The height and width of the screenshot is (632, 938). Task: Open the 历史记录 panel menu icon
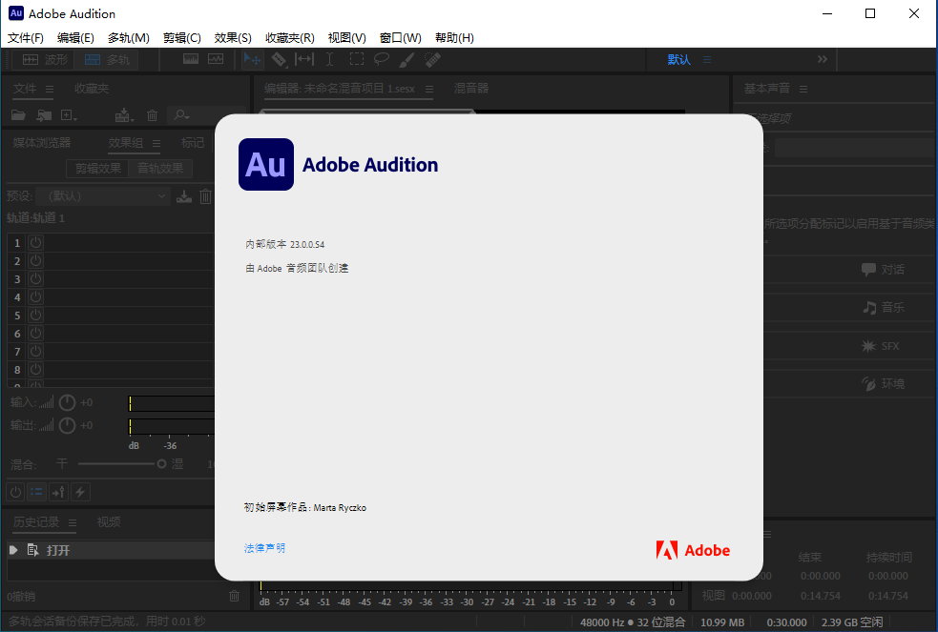pos(73,522)
